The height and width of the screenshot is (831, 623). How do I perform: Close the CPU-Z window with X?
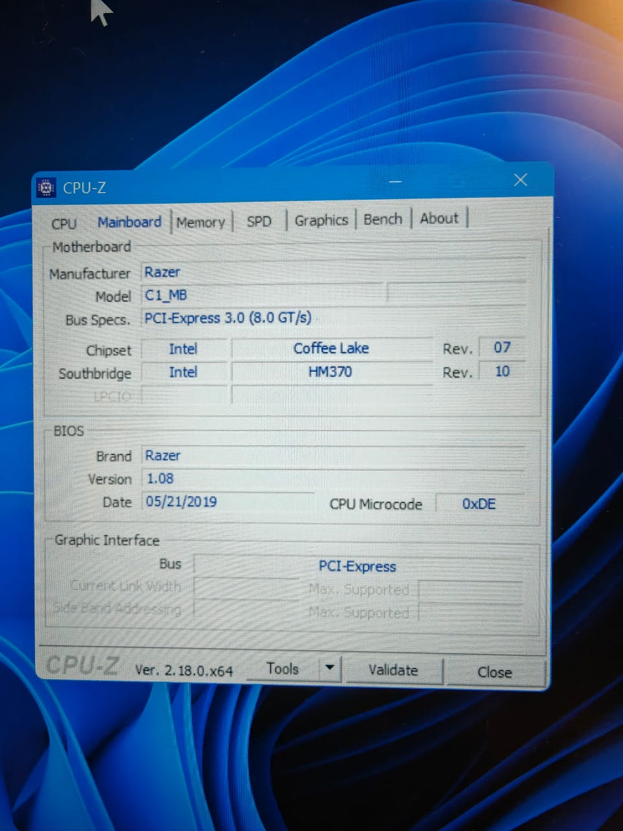click(520, 180)
